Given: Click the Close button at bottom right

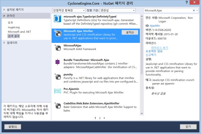Looking at the screenshot, I should coord(188,127).
